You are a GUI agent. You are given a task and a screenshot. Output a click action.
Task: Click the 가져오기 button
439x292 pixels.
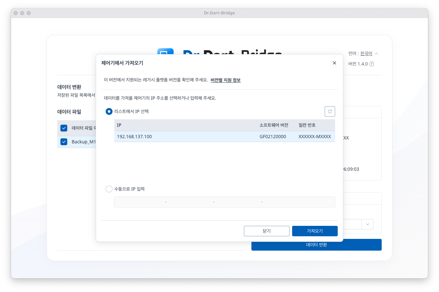(315, 231)
